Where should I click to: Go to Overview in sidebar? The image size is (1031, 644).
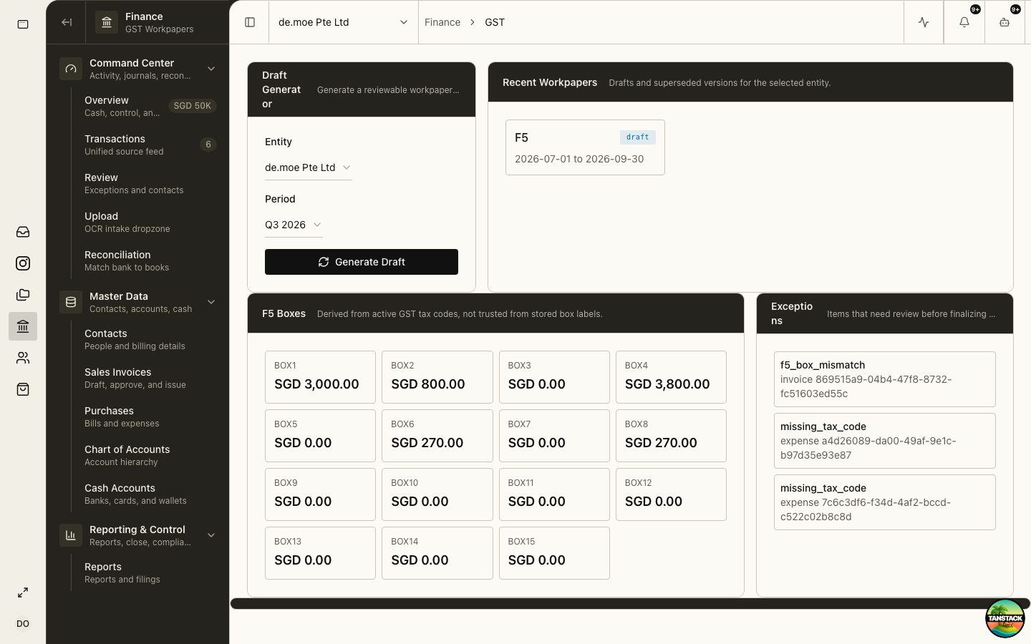click(x=149, y=106)
